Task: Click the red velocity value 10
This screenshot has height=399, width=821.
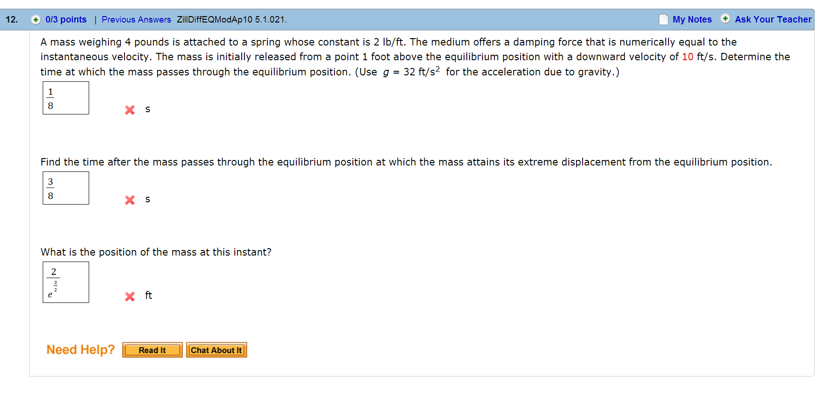Action: (x=687, y=57)
